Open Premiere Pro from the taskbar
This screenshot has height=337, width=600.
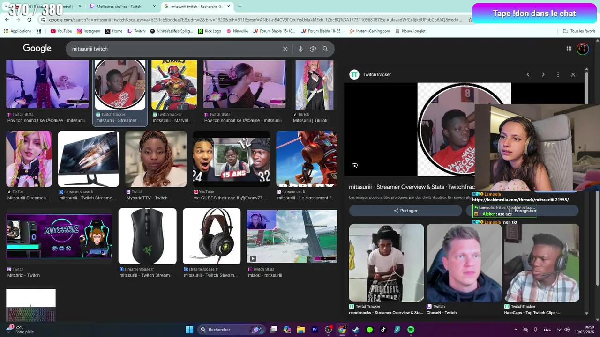tap(315, 330)
